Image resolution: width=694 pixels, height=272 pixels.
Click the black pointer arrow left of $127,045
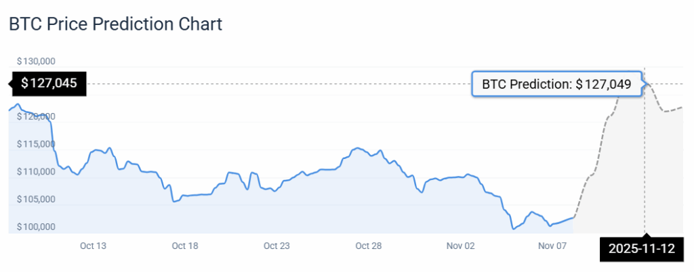(11, 84)
